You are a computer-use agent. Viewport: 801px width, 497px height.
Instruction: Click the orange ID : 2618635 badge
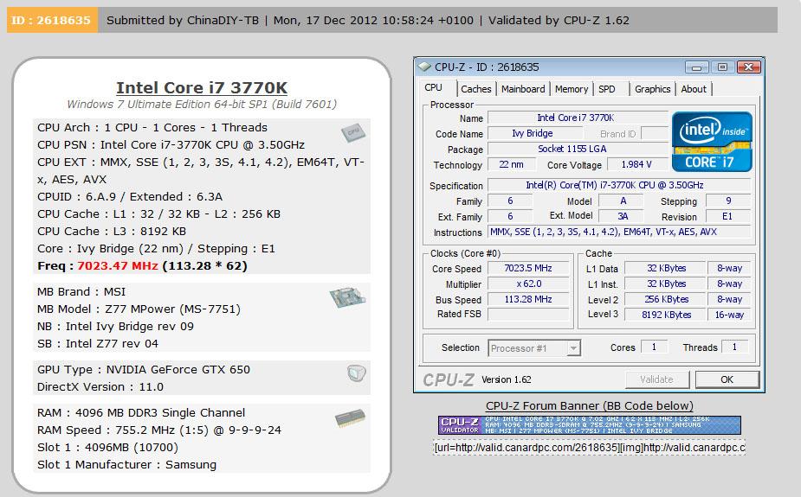click(x=52, y=21)
